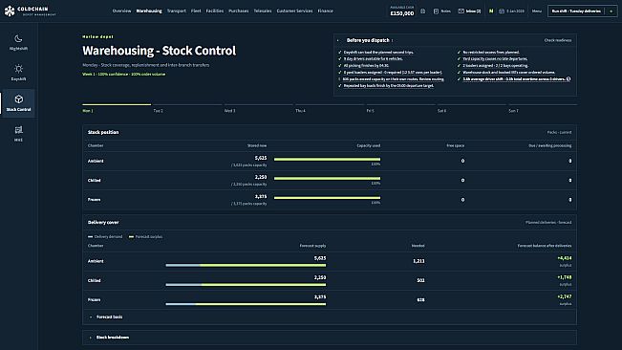Switch to the Sat 6 day tab
The height and width of the screenshot is (350, 622).
(472, 108)
